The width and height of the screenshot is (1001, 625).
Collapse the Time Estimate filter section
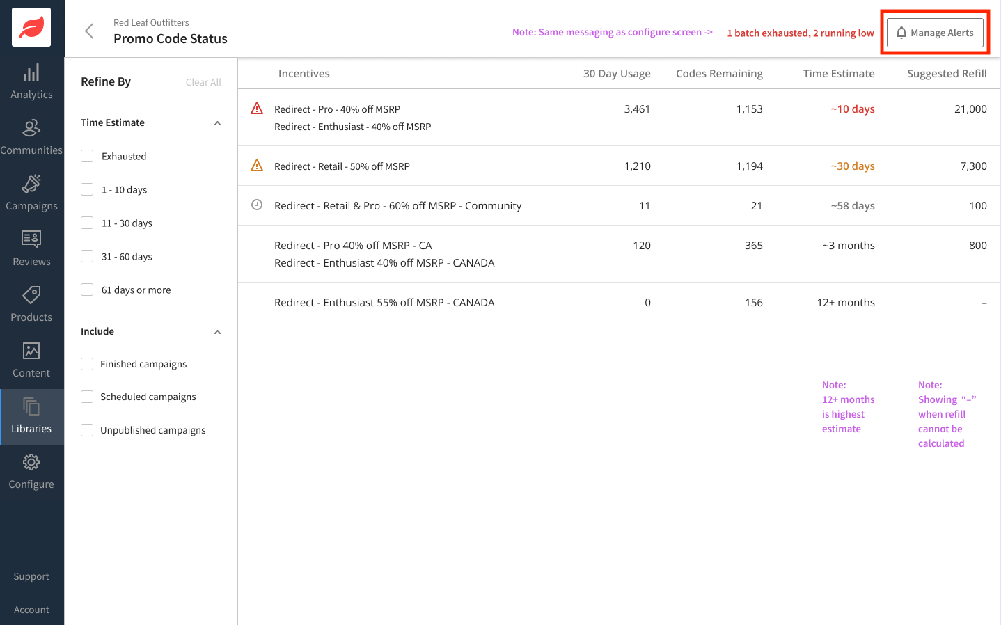click(217, 123)
